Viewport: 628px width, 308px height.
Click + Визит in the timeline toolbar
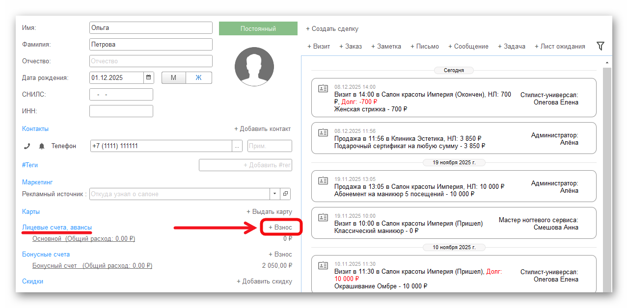point(319,46)
